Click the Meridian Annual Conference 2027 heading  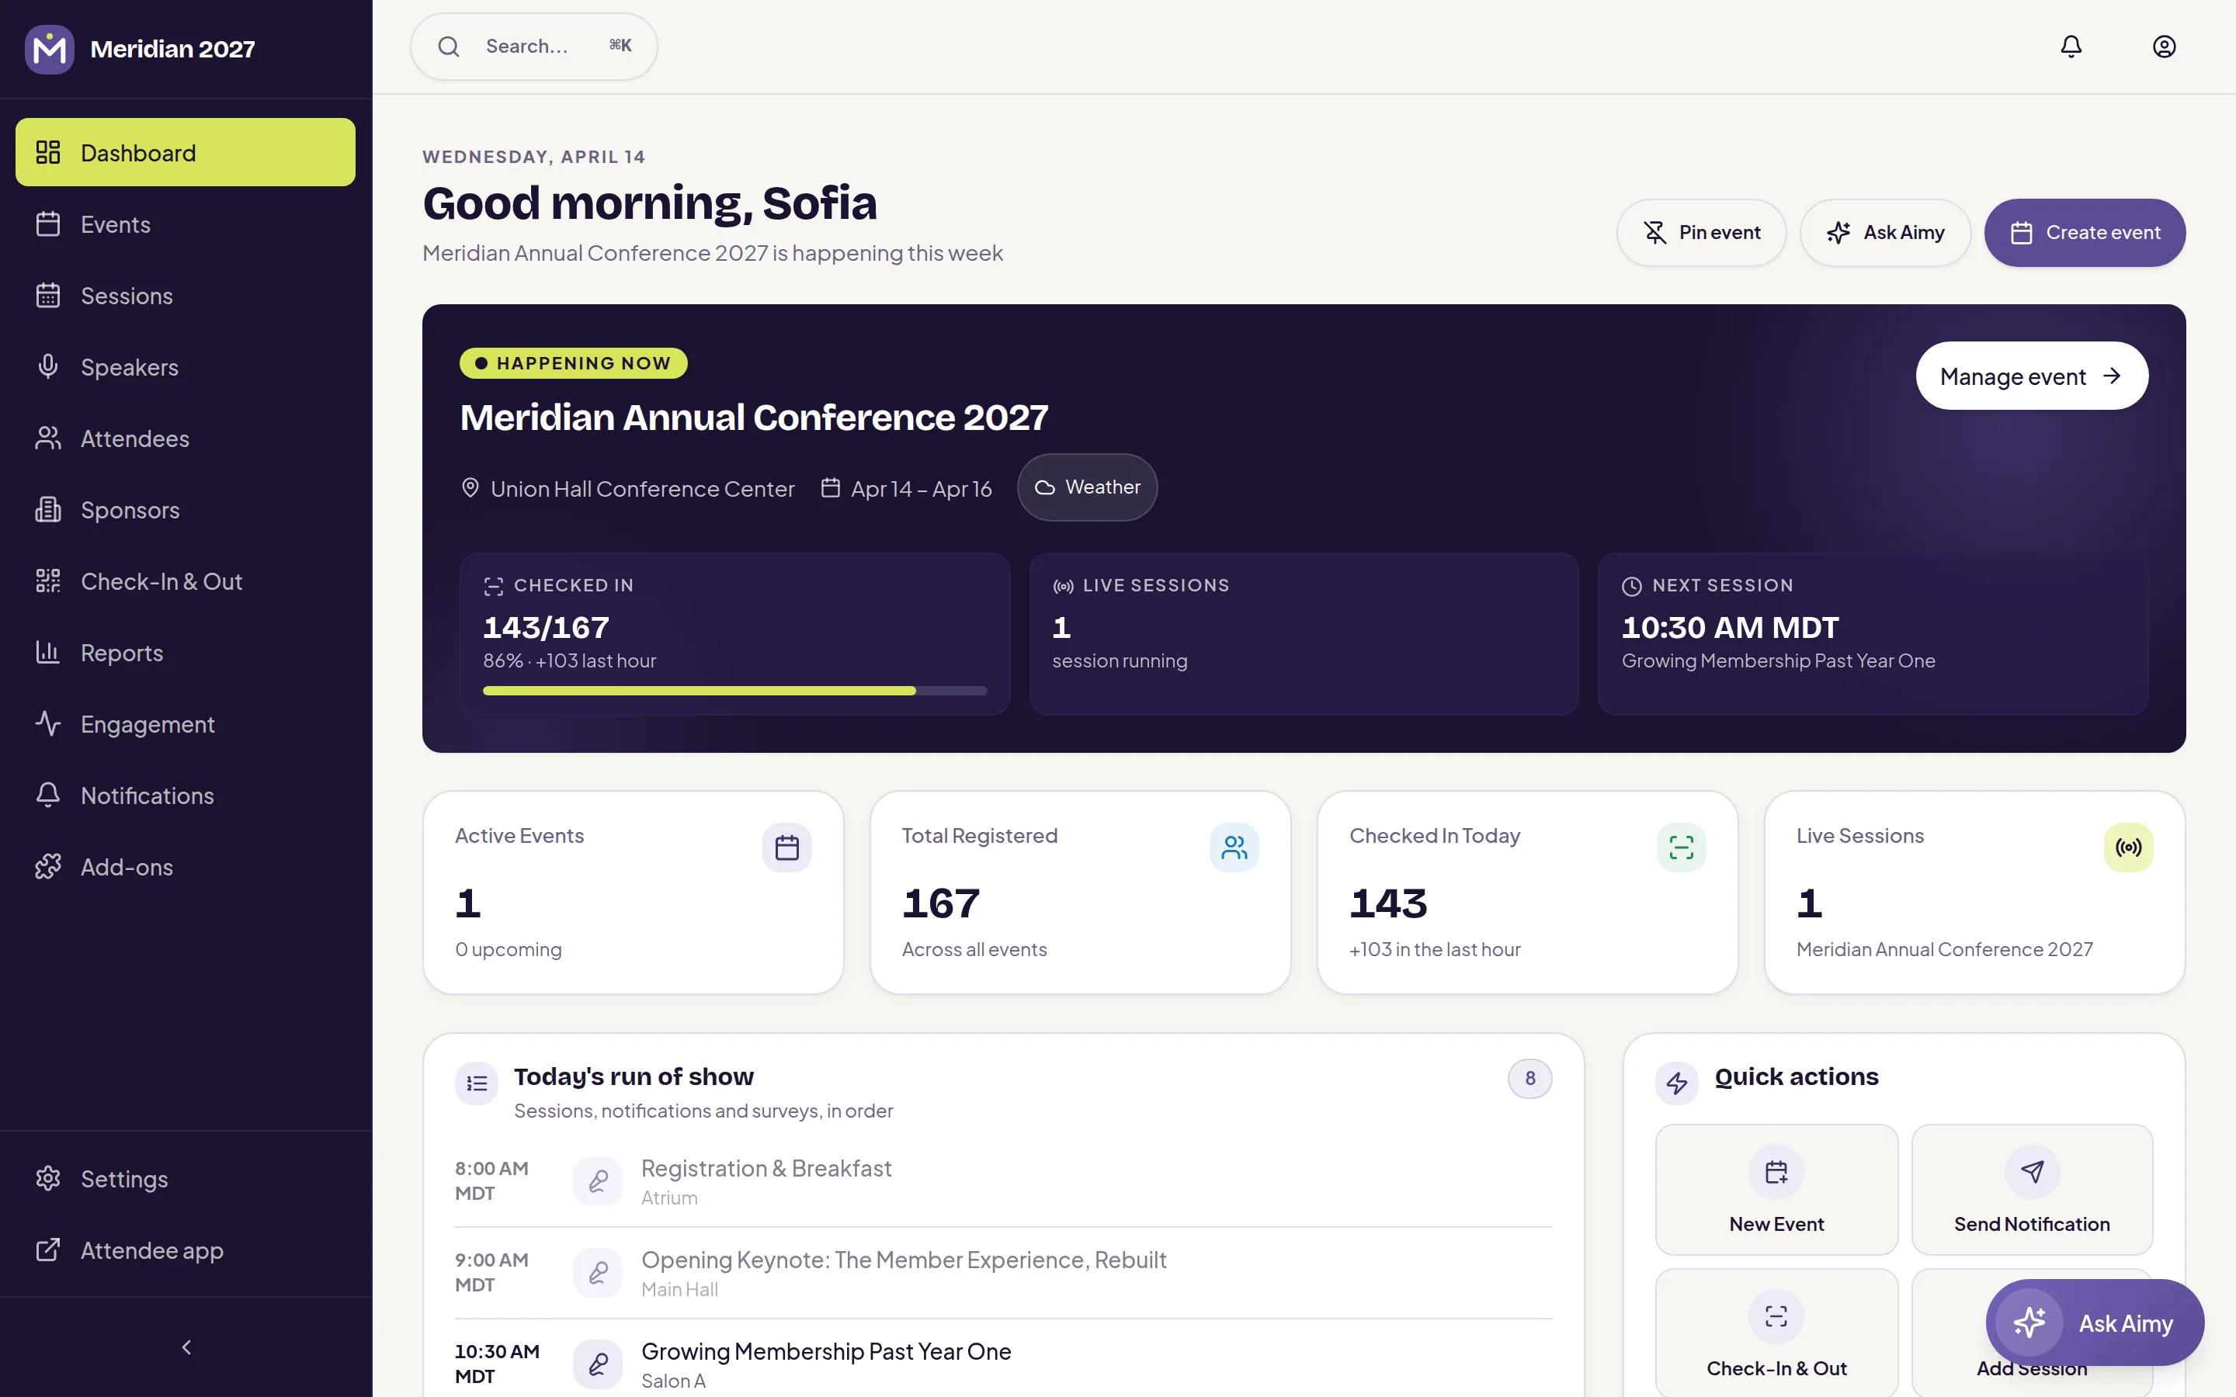[754, 418]
